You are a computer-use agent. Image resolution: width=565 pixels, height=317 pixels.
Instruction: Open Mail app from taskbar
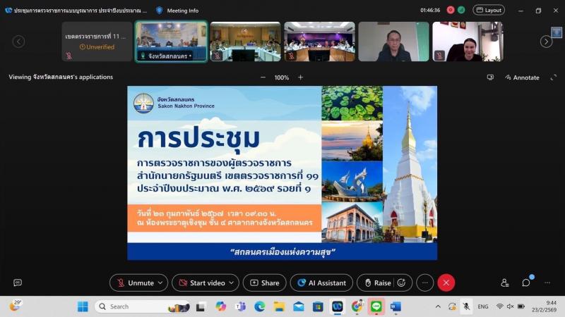[x=298, y=306]
